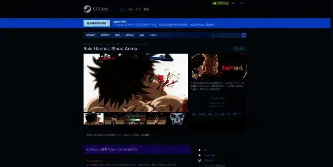This screenshot has width=333, height=167.
Task: Select the skull screenshot thumbnail
Action: pyautogui.click(x=177, y=119)
